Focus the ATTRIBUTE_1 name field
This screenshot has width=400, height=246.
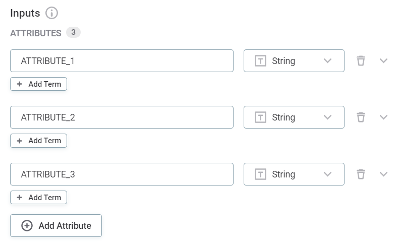pos(122,61)
